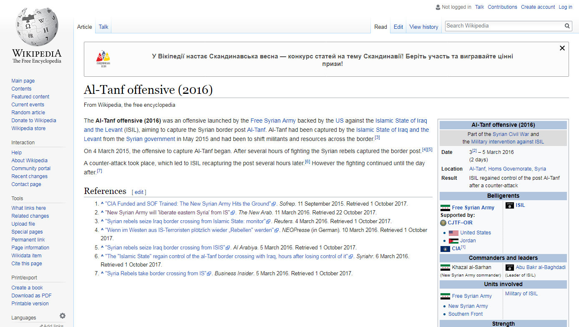Open Homs Governorate link in infobox
The height and width of the screenshot is (327, 579).
point(510,169)
